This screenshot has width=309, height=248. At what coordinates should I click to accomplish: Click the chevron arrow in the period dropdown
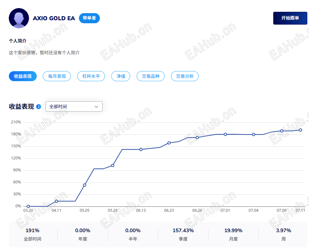(96, 107)
